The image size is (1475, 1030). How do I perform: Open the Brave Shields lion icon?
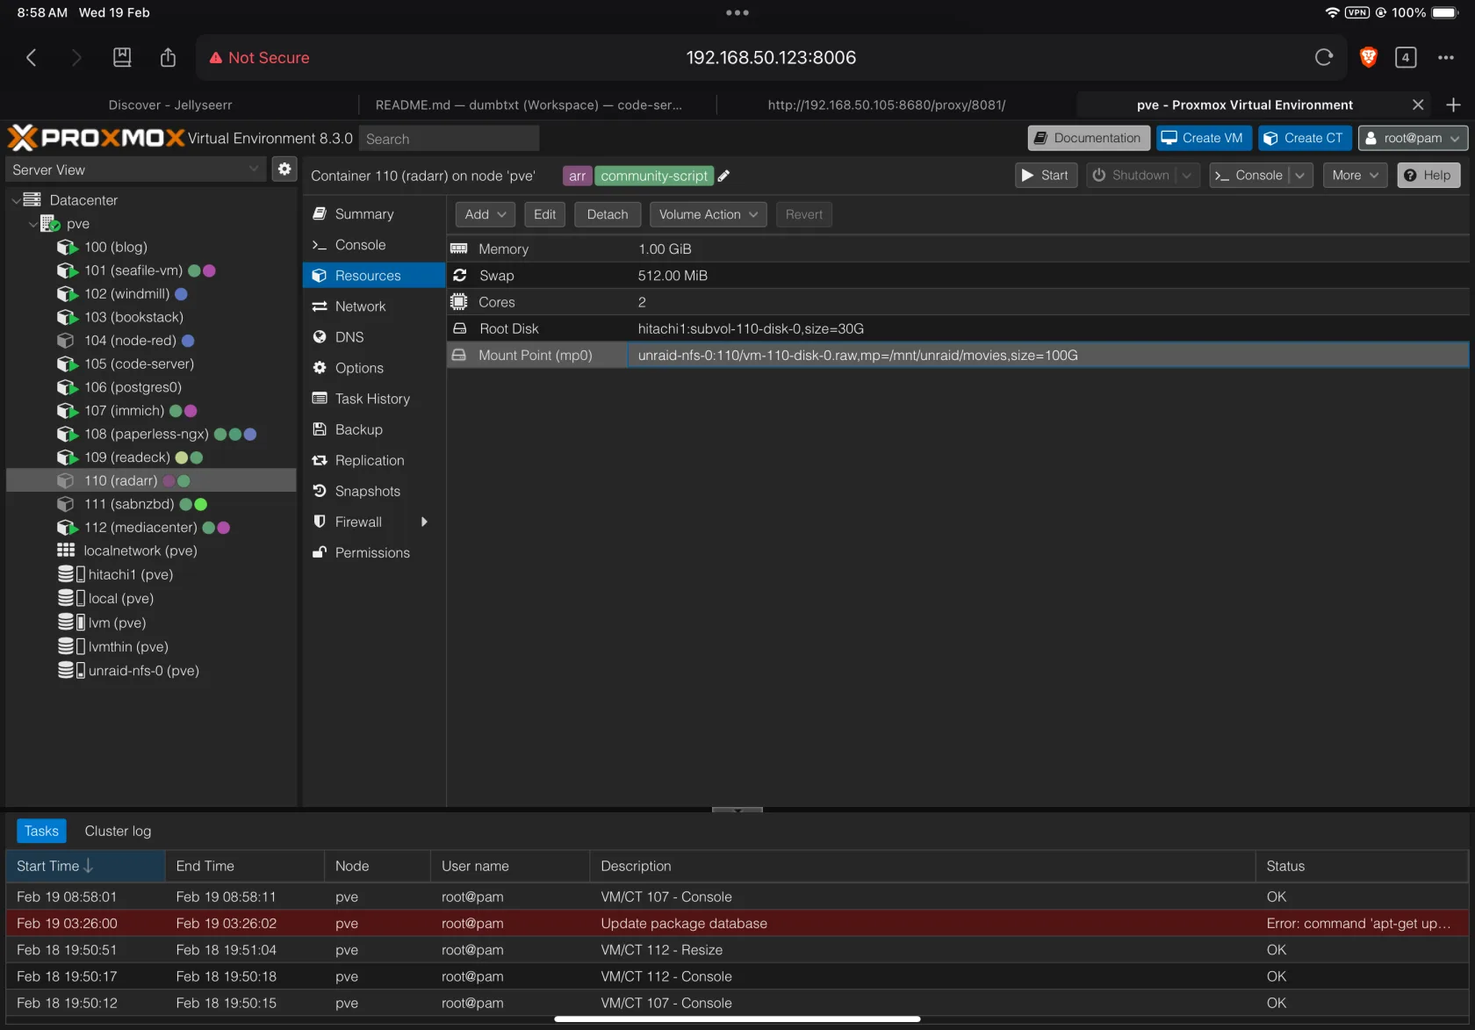click(x=1367, y=58)
